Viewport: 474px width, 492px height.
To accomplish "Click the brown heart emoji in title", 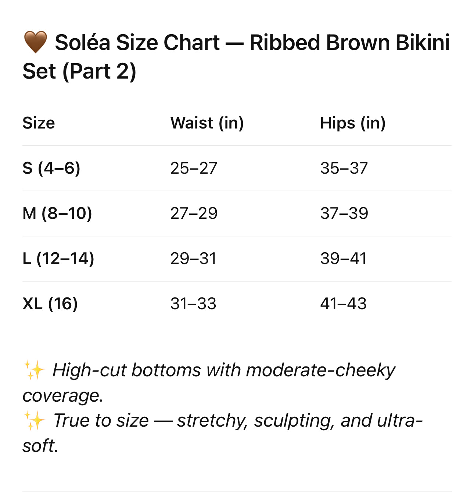I will point(35,42).
